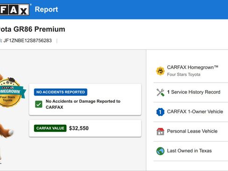Click the NO ACCIDENTS REPORTED label
The width and height of the screenshot is (228, 171).
(x=61, y=92)
